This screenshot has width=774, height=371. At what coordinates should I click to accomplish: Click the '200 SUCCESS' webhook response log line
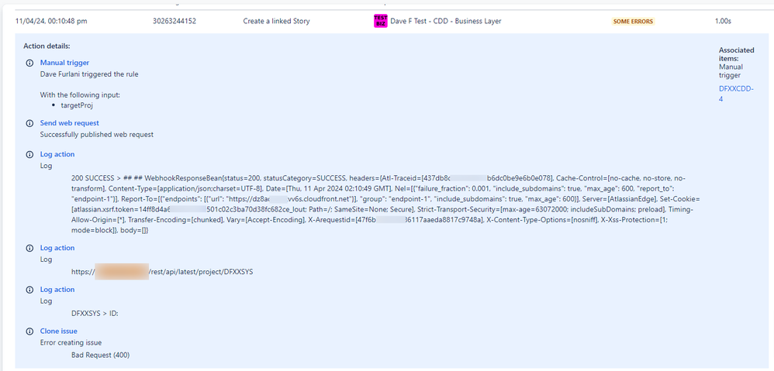(x=385, y=204)
